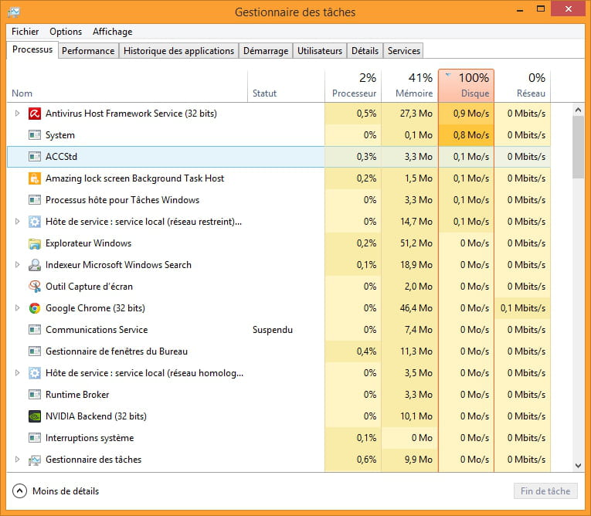Viewport: 591px width, 516px height.
Task: Sort by the Disque column header
Action: (467, 86)
